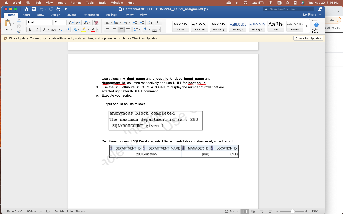Apply center alignment
Image resolution: width=343 pixels, height=214 pixels.
(114, 29)
